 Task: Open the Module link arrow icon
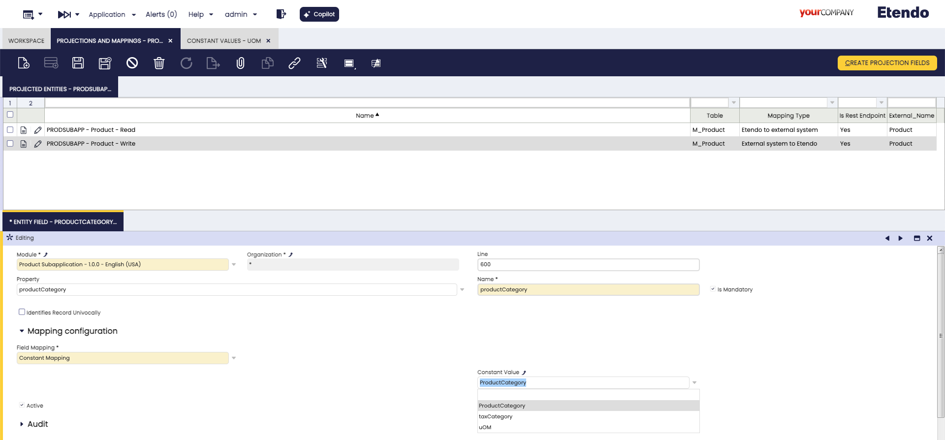click(46, 255)
